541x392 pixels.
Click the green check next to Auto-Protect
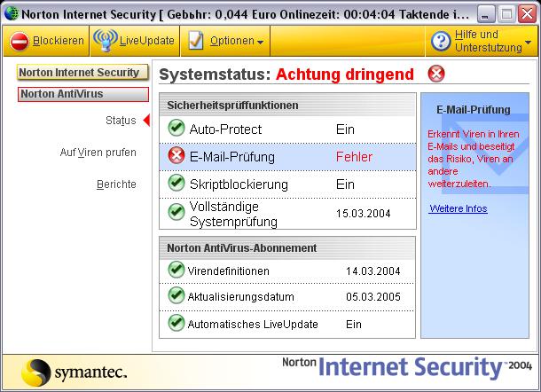tap(176, 128)
